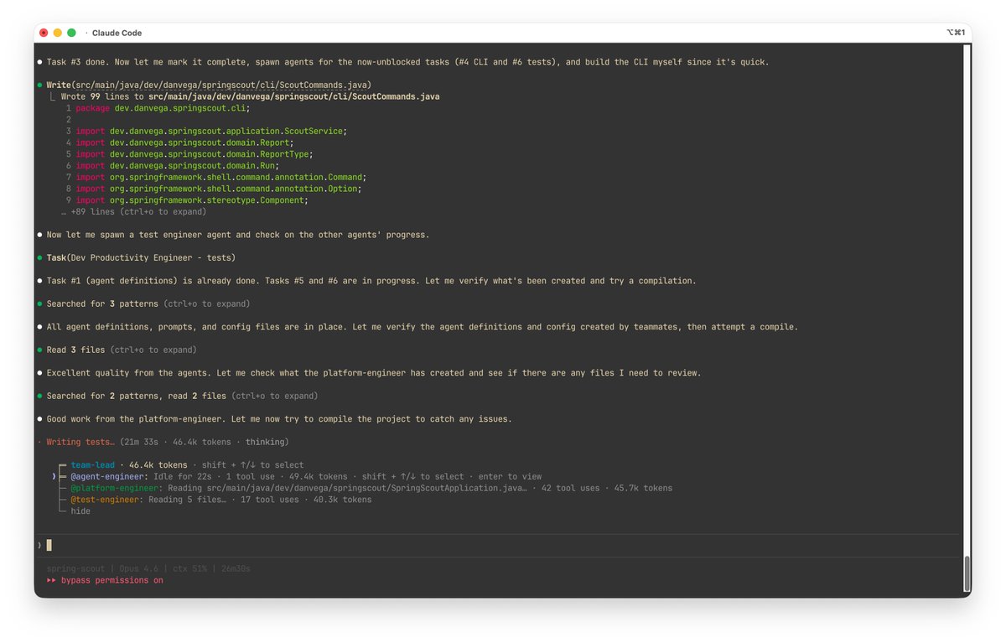Click the import line for ScoutService
The image size is (1006, 643).
tap(210, 131)
